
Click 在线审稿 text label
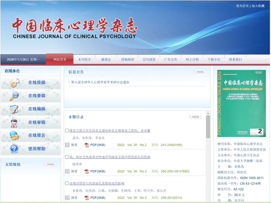click(37, 122)
